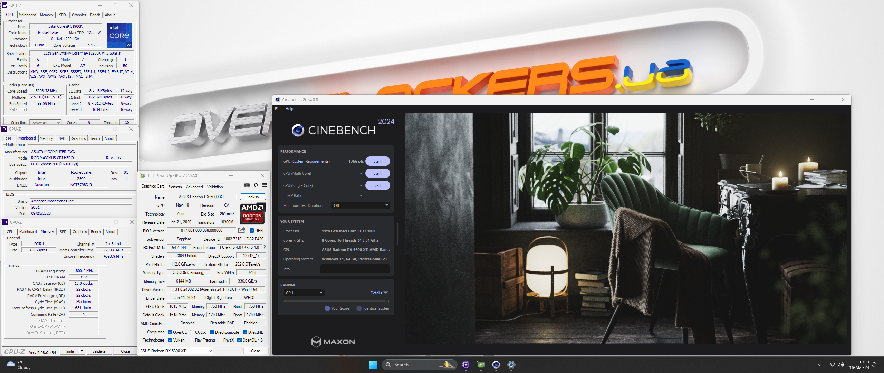Image resolution: width=884 pixels, height=373 pixels.
Task: Open the notification bell icon
Action: [x=874, y=365]
